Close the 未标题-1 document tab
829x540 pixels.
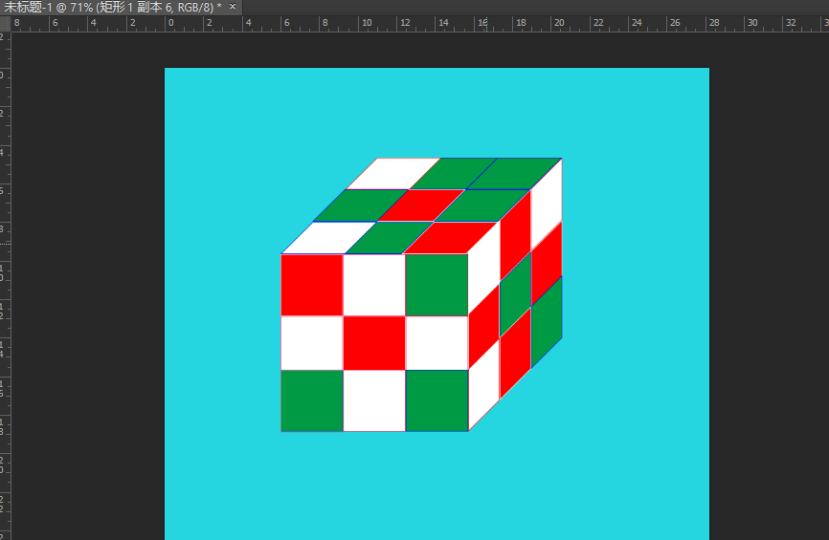(x=232, y=7)
